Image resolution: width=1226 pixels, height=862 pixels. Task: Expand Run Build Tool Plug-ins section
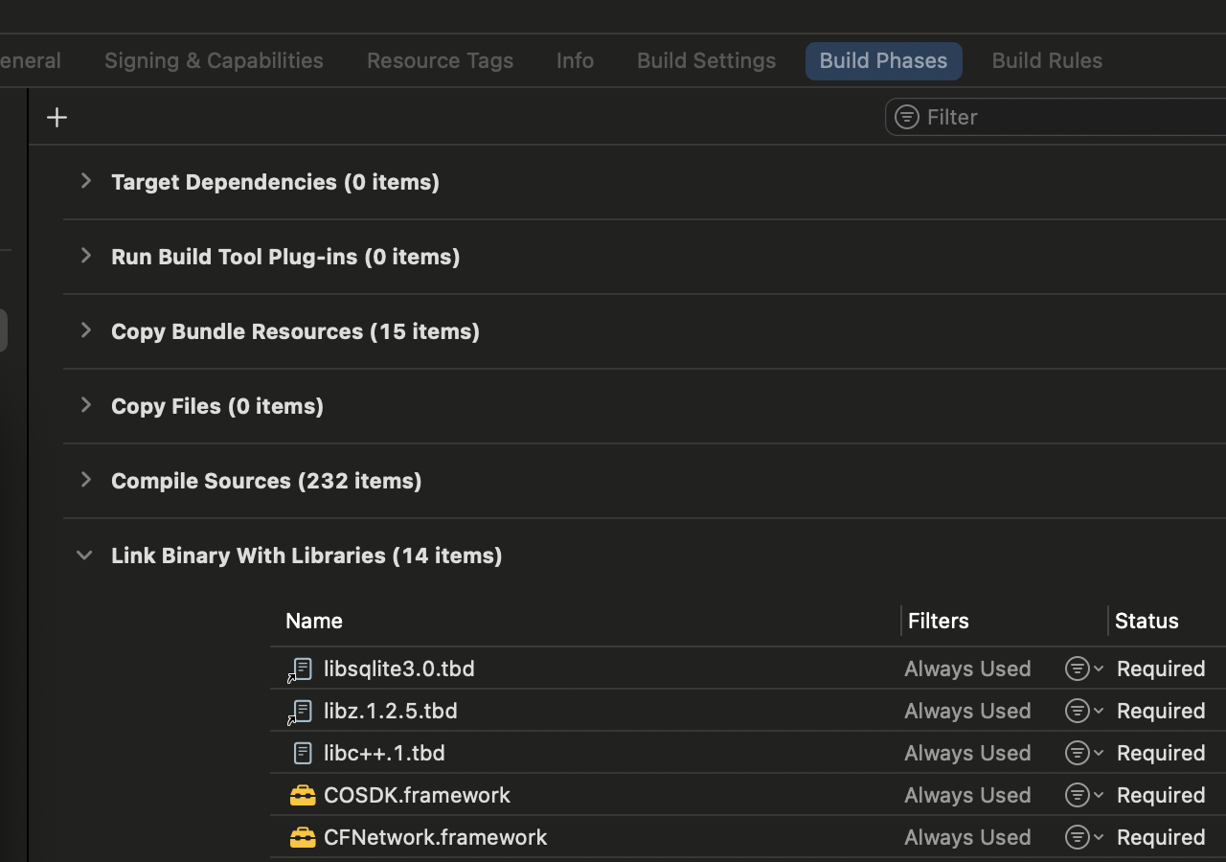click(85, 256)
